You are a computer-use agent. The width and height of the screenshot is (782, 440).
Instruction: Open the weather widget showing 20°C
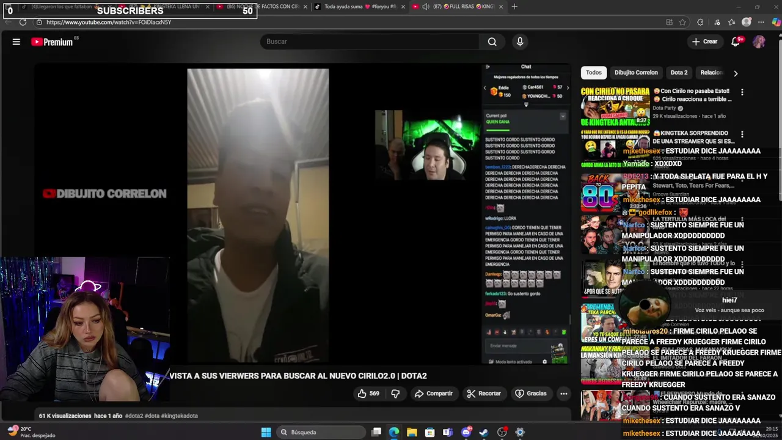point(32,432)
